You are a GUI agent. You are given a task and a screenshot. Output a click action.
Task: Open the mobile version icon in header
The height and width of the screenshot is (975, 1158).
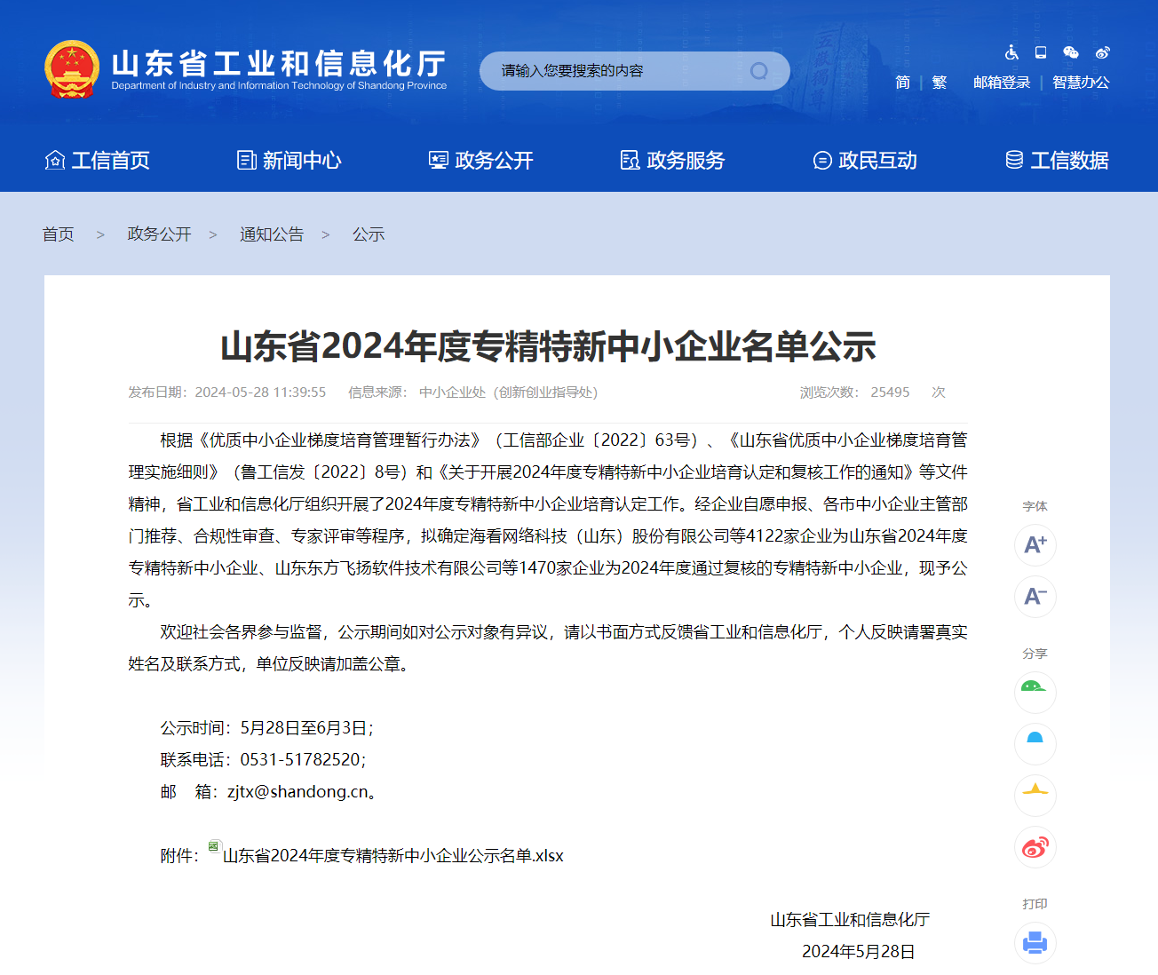click(x=1041, y=52)
